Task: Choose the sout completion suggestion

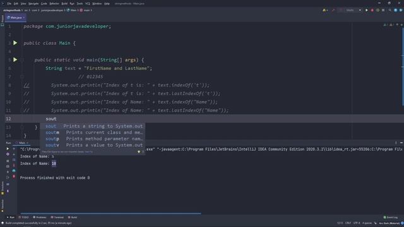Action: (92, 126)
